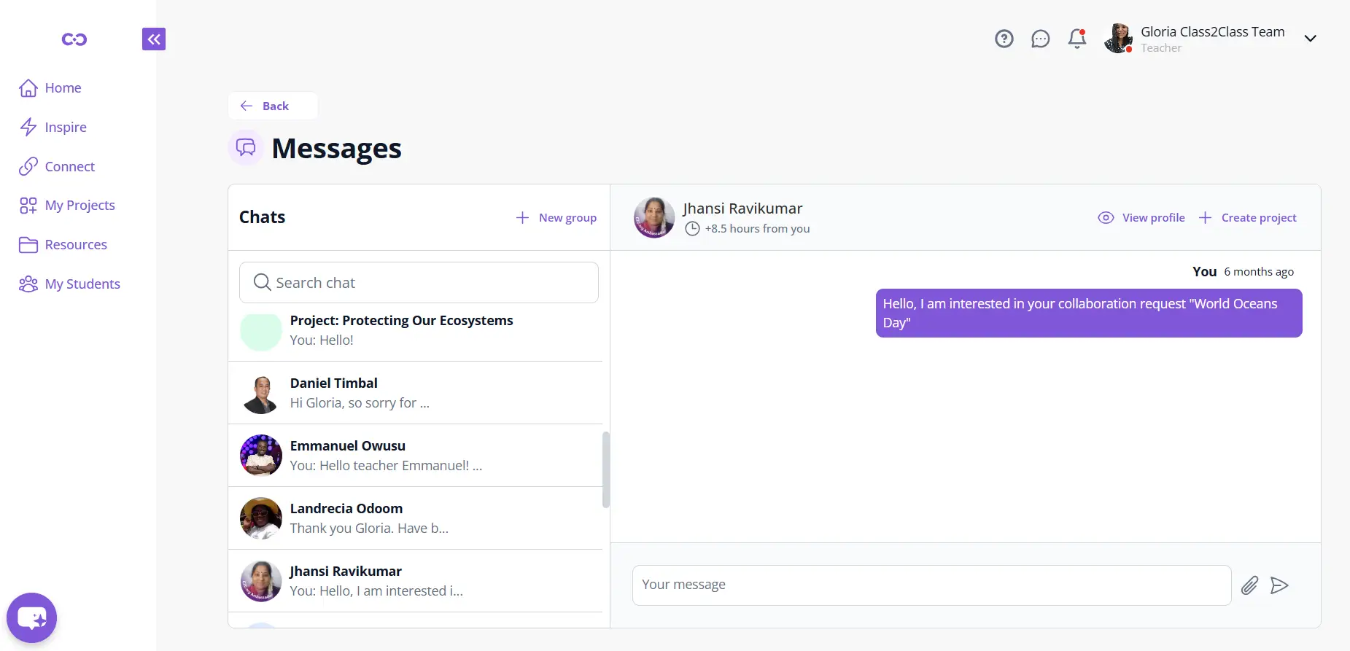Open My Projects menu label

[80, 206]
